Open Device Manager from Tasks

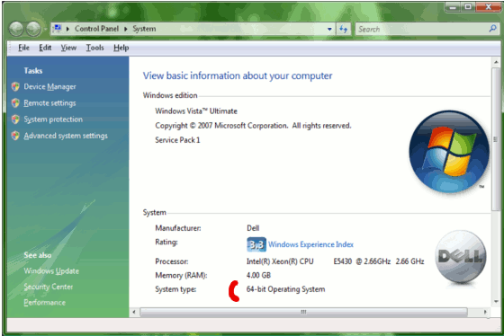coord(49,86)
